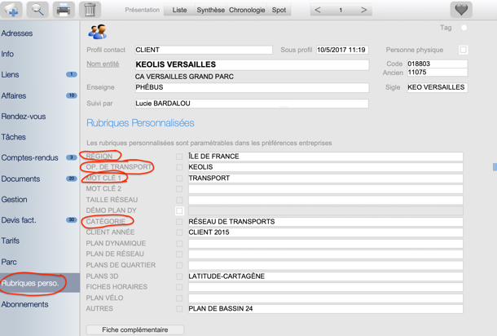Open the Chronologie view tab
The width and height of the screenshot is (497, 336).
point(247,11)
